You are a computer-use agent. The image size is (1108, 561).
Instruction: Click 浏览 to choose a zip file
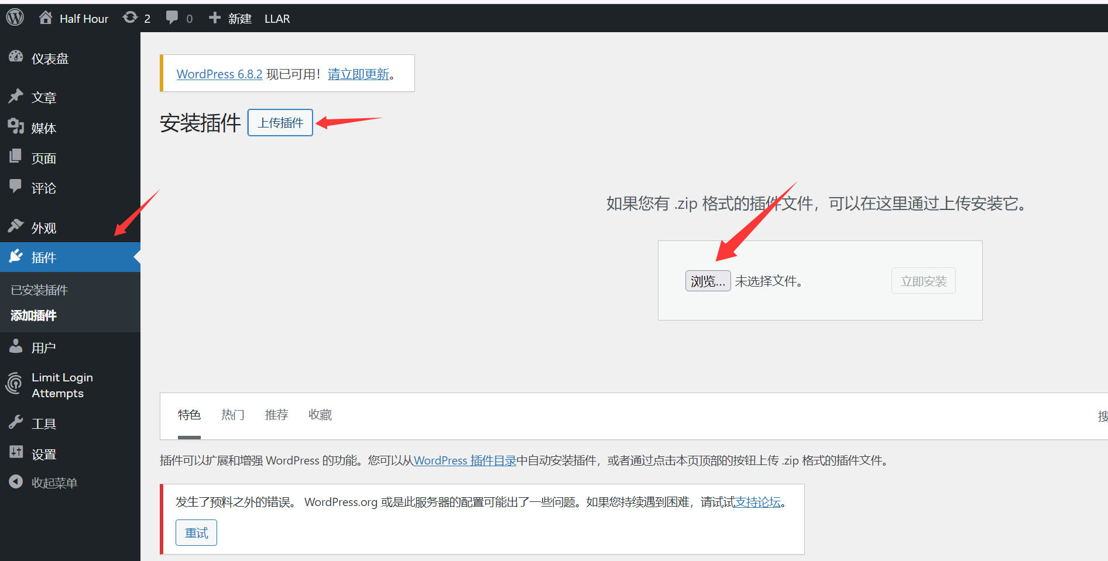tap(708, 281)
